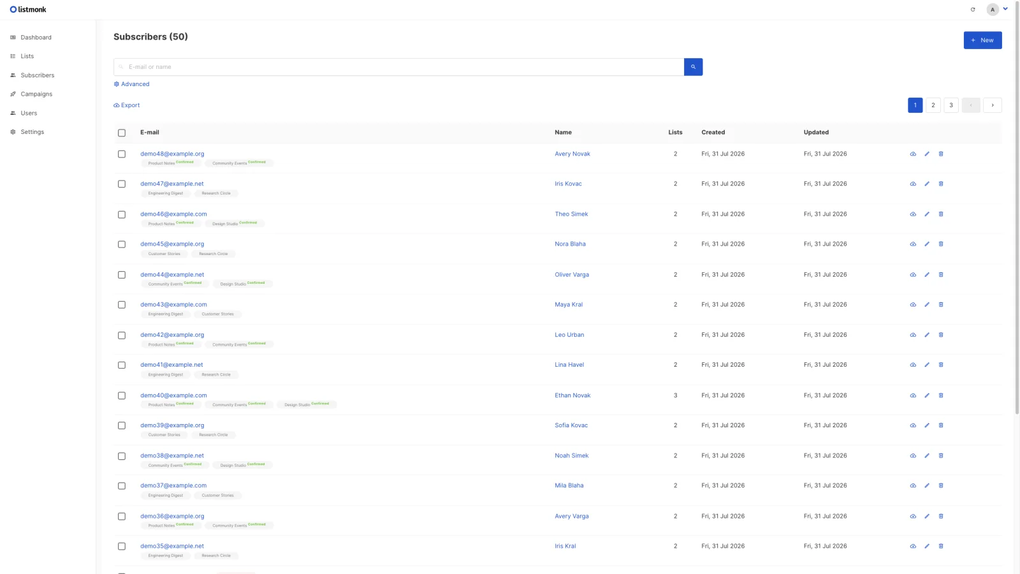Select checkbox for demo36@example.org
This screenshot has width=1020, height=574.
click(x=122, y=517)
